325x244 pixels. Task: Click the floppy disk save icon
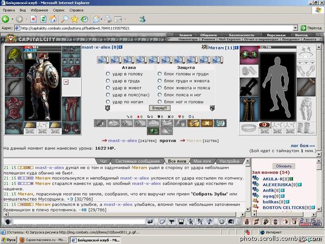click(181, 222)
